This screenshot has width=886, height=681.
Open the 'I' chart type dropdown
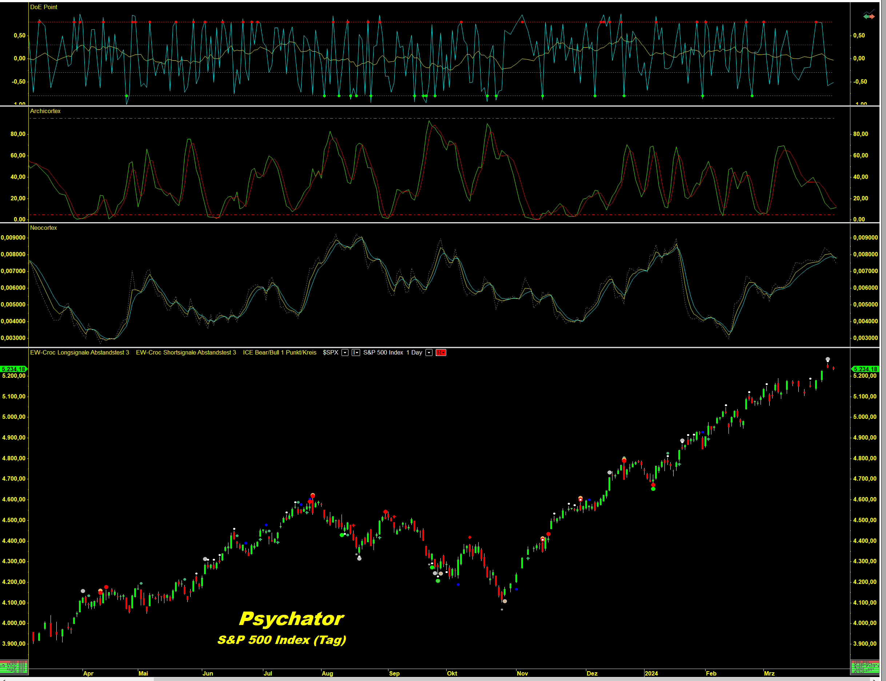356,353
